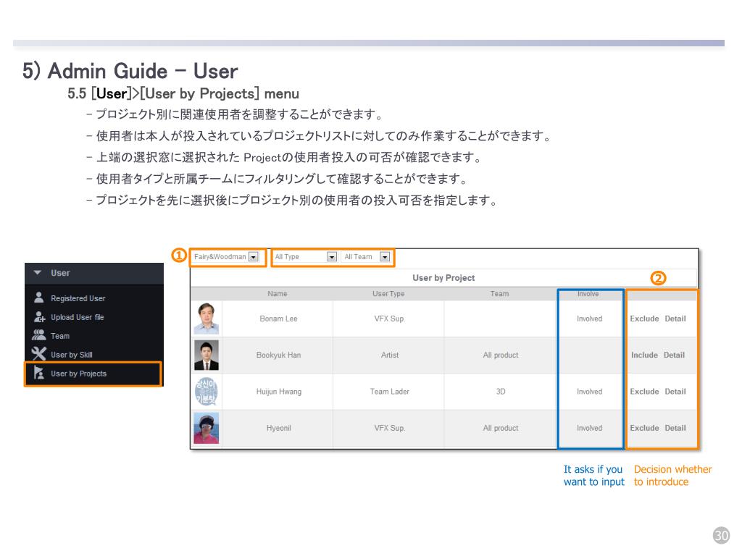
Task: Click Bonam Lee's VFX Sup. type cell
Action: 389,319
